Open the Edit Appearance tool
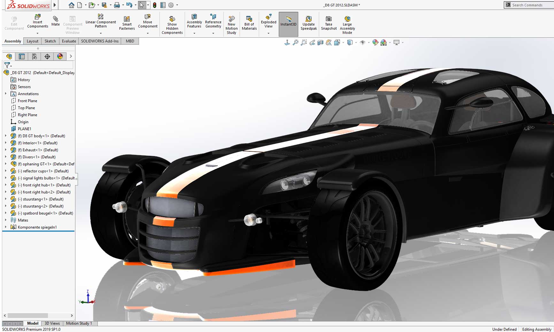This screenshot has height=332, width=554. (x=375, y=42)
